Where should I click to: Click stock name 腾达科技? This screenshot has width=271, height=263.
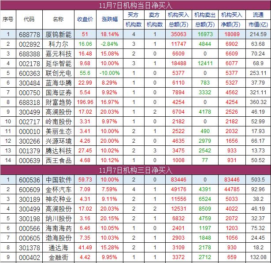click(x=59, y=151)
